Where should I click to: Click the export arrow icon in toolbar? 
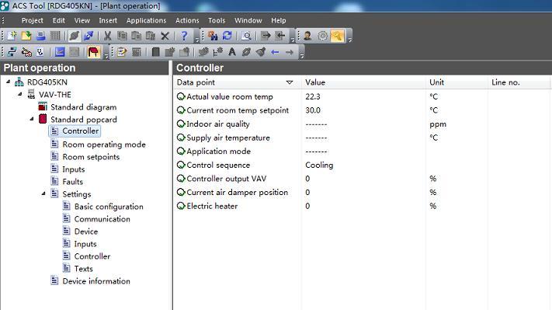[x=266, y=36]
